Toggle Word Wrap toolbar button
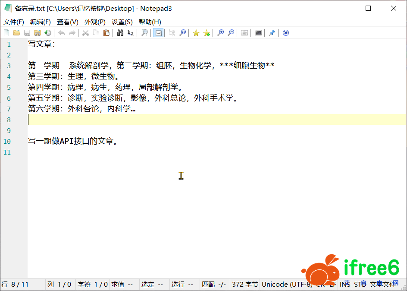 (158, 33)
